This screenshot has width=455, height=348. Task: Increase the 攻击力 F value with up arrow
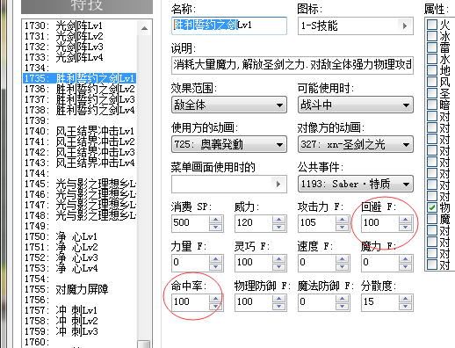pos(343,220)
